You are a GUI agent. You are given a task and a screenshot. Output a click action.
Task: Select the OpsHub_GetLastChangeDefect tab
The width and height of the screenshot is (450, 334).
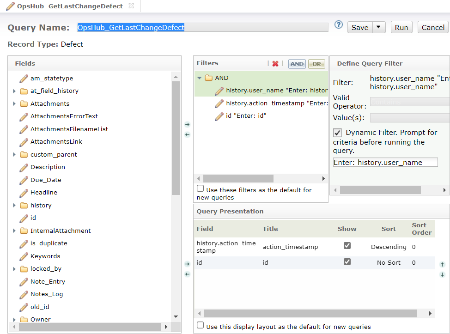point(69,6)
